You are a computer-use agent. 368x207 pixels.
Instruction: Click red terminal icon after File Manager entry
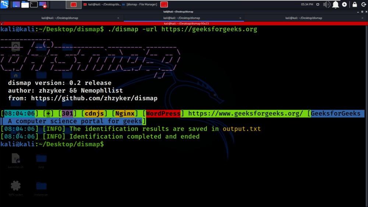coord(164,4)
